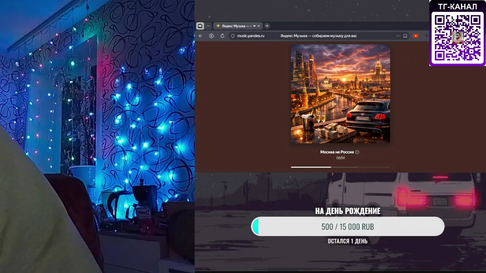Viewport: 486px width, 273px height.
Task: Bookmark this page
Action: [x=405, y=36]
